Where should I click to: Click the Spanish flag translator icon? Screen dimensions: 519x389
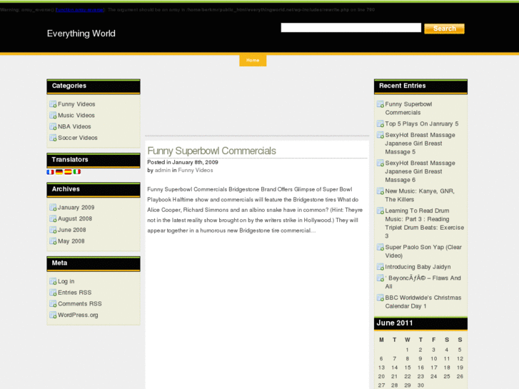tap(69, 172)
